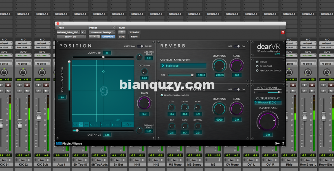Click the COMPARE button
Screen dimensions: 334x171
point(108,37)
